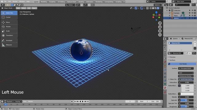Open GGX distribution dropdown
Viewport: 197px width, 110px height.
(186, 73)
